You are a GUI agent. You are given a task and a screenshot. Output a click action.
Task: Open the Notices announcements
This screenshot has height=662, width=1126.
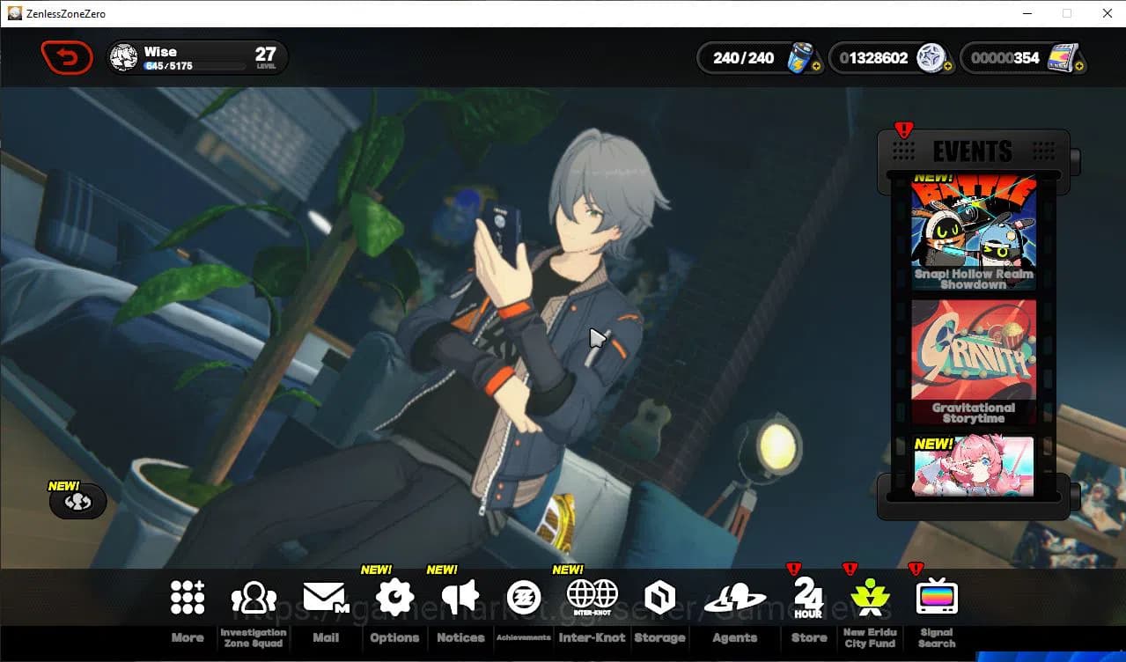click(460, 595)
